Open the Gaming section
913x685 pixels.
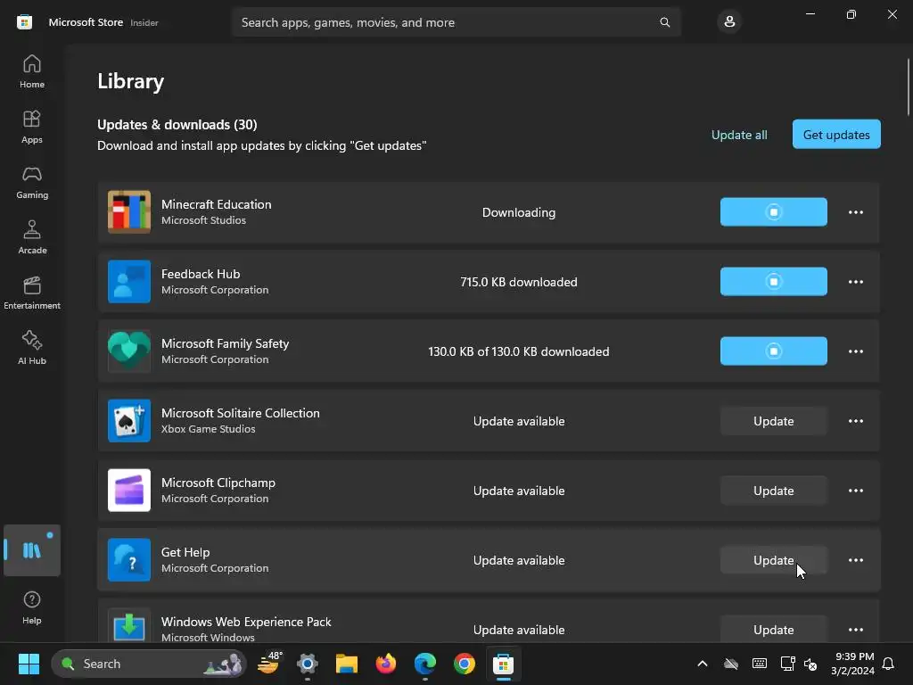[x=31, y=182]
